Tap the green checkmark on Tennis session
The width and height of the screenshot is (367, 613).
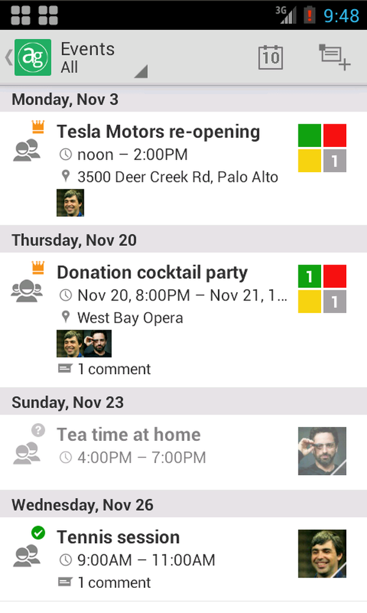tap(39, 533)
